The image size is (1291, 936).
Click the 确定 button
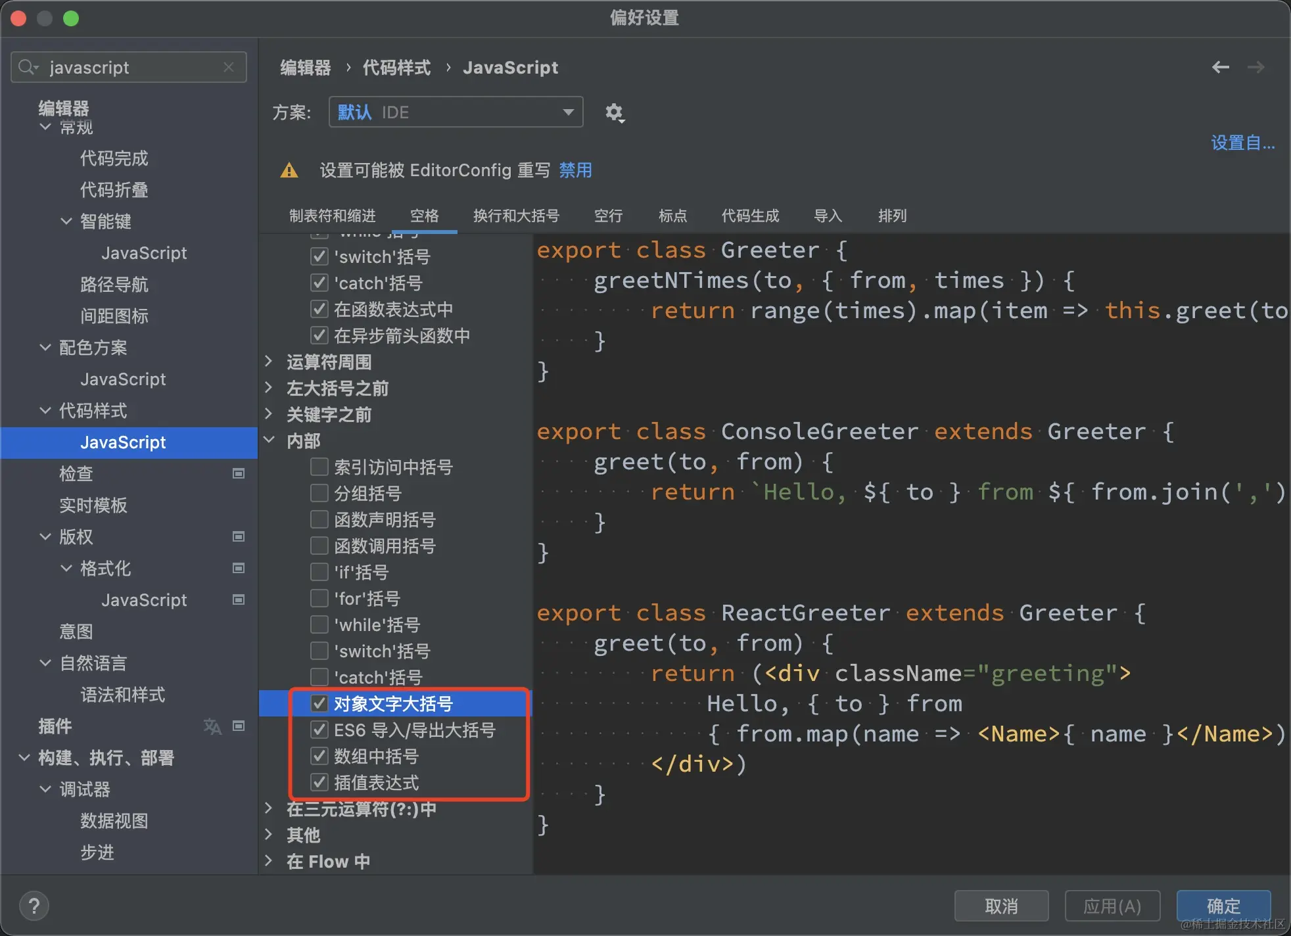pos(1223,906)
